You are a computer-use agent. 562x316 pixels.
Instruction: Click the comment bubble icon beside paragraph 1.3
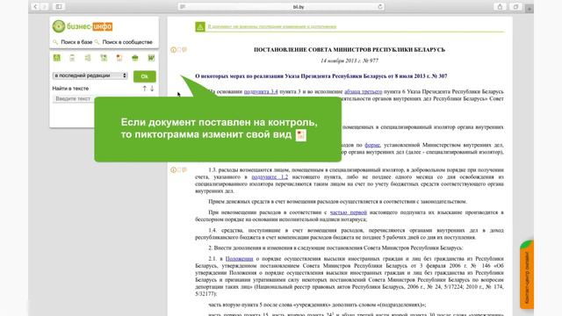(184, 169)
